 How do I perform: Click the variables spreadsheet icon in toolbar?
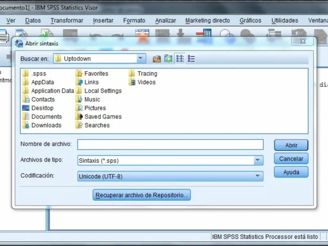pyautogui.click(x=204, y=34)
